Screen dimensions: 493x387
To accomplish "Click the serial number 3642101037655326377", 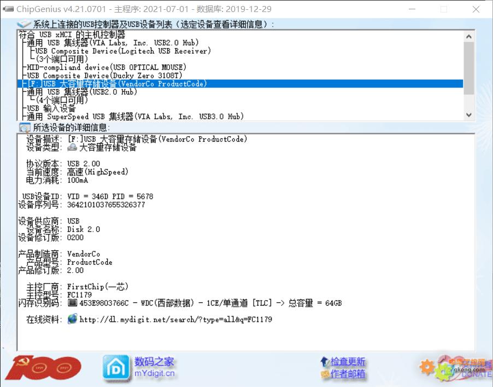I will coord(106,204).
